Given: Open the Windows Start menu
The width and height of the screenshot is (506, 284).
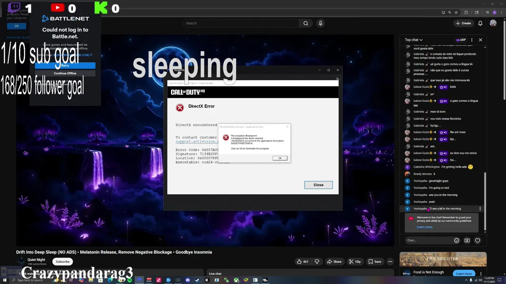Looking at the screenshot, I should (x=4, y=280).
